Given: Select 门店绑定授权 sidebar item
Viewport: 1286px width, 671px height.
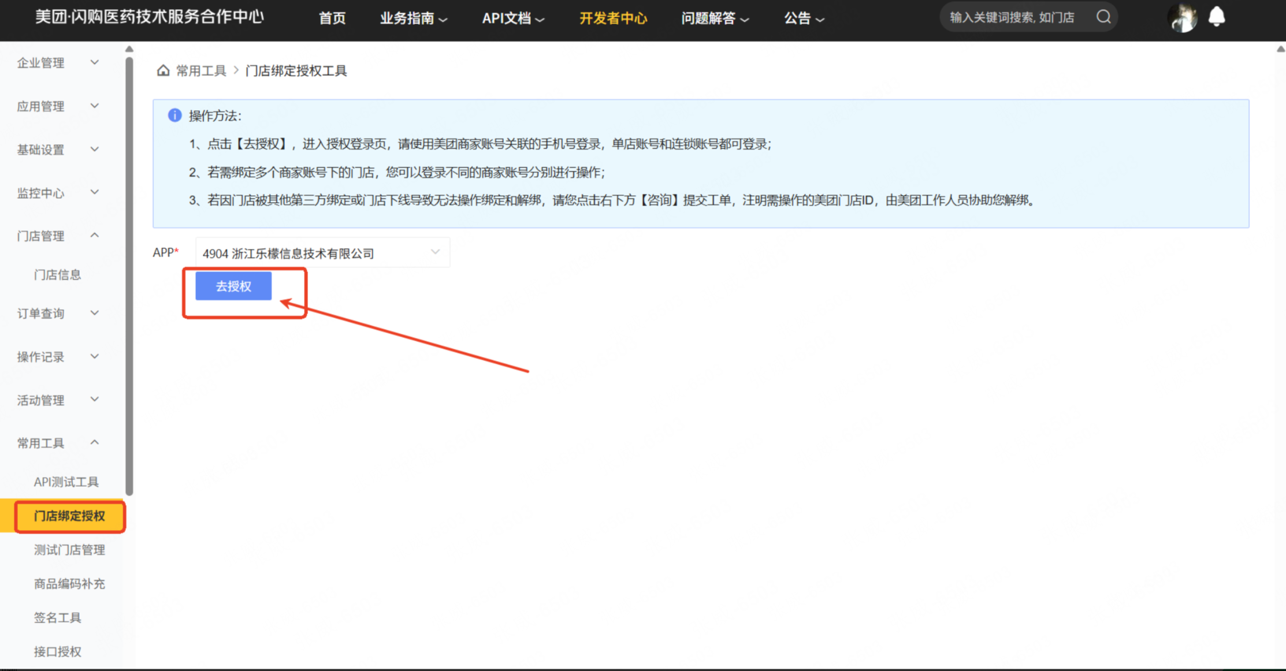Looking at the screenshot, I should [x=69, y=516].
